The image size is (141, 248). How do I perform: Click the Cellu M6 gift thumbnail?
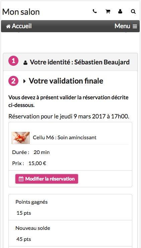click(20, 138)
